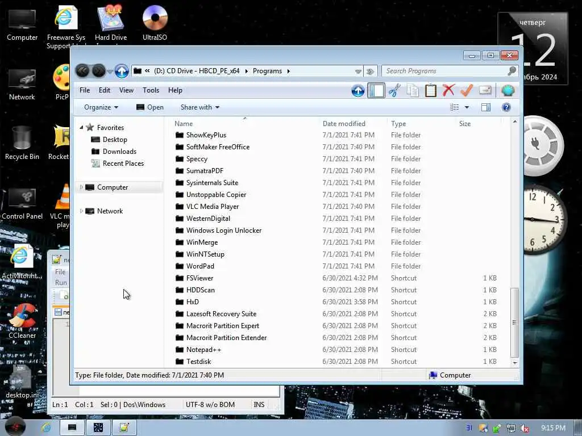
Task: Click the CCleaner desktop icon
Action: 22,321
